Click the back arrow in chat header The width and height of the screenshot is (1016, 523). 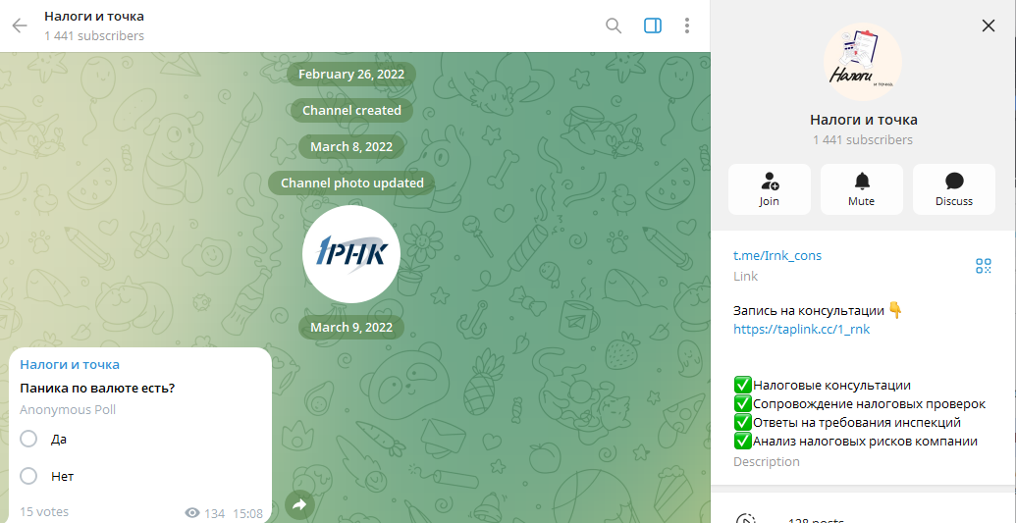point(20,26)
